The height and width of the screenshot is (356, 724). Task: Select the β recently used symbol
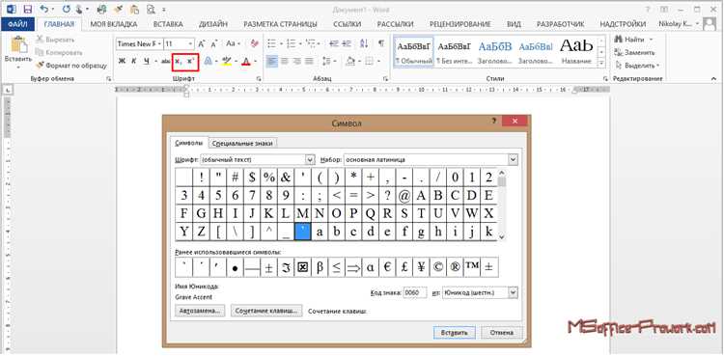point(320,267)
